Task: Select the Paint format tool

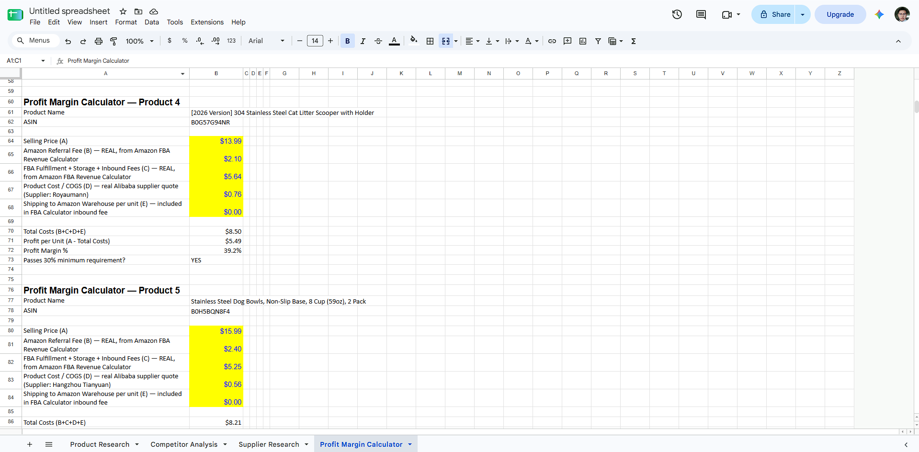Action: [113, 41]
